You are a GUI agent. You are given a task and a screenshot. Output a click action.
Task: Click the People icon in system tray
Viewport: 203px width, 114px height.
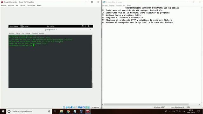(166, 111)
